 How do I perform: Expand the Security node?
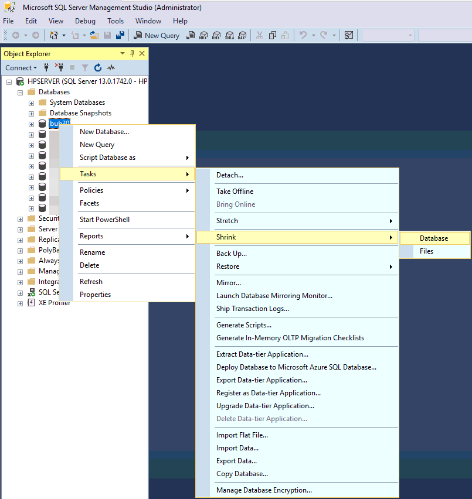pos(19,218)
